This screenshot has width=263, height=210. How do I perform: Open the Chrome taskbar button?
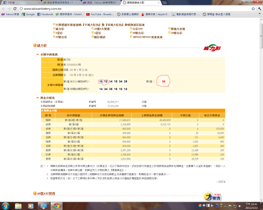[x=57, y=206]
